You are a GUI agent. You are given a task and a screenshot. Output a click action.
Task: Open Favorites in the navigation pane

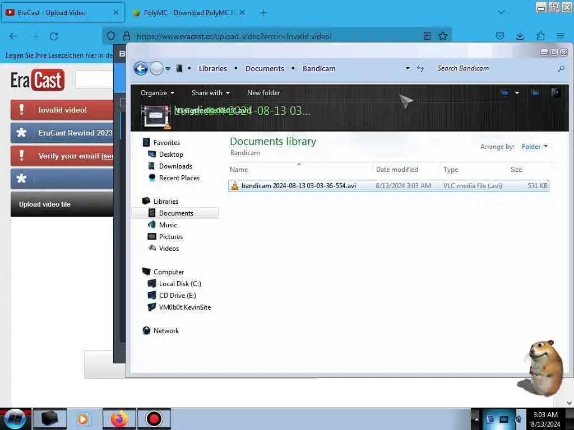coord(166,143)
